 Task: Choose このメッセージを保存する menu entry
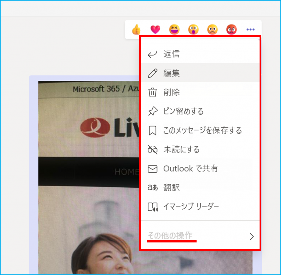point(203,130)
